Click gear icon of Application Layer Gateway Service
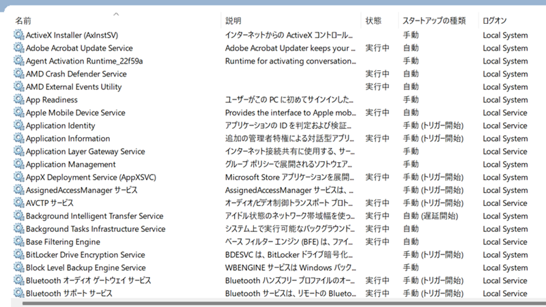The width and height of the screenshot is (546, 307). (18, 151)
